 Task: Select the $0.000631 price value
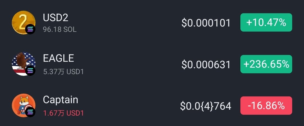click(206, 65)
